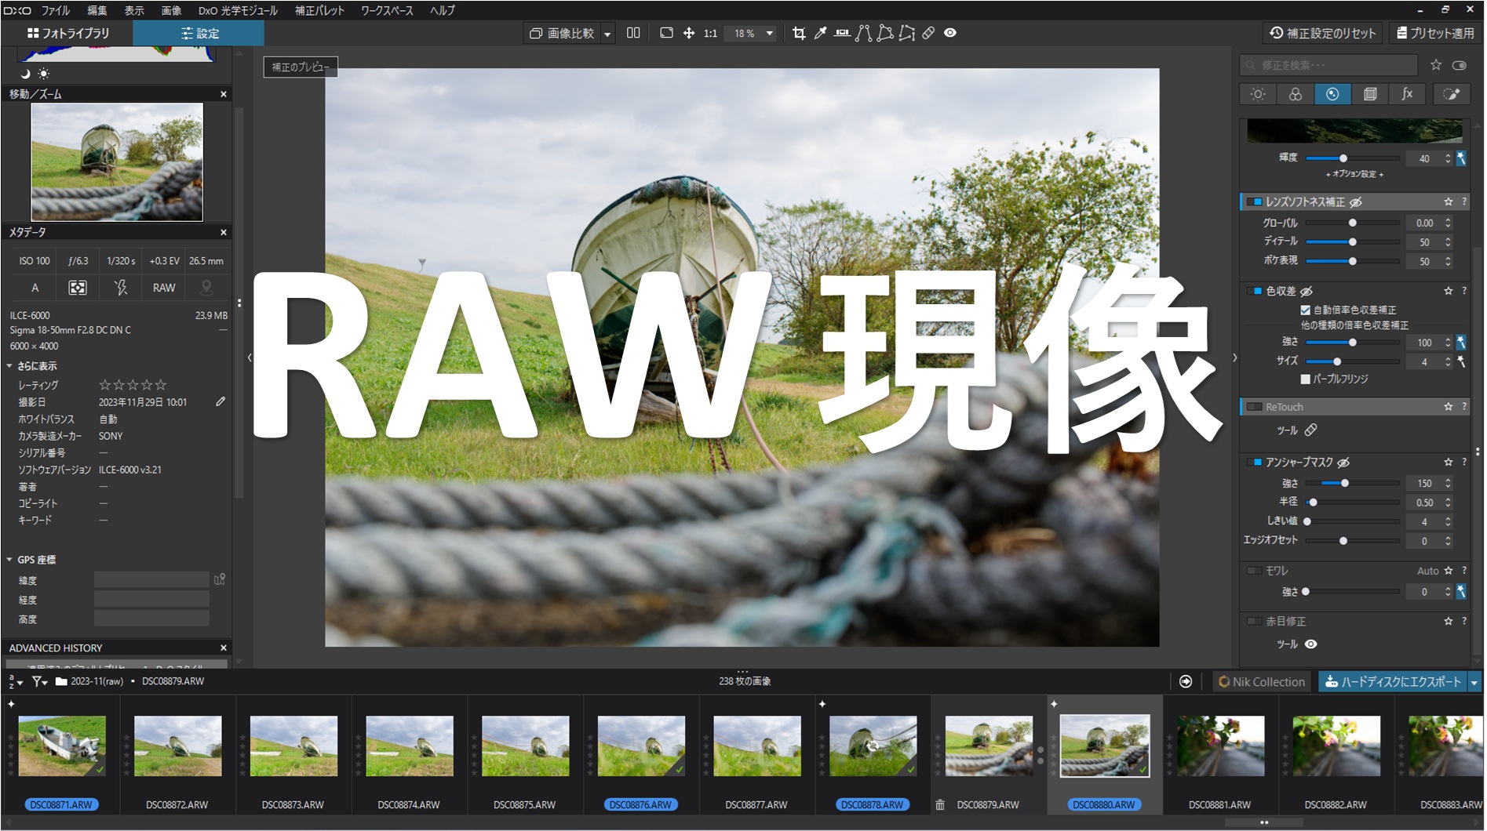The image size is (1487, 831).
Task: Open the 編集 menu
Action: tap(97, 10)
